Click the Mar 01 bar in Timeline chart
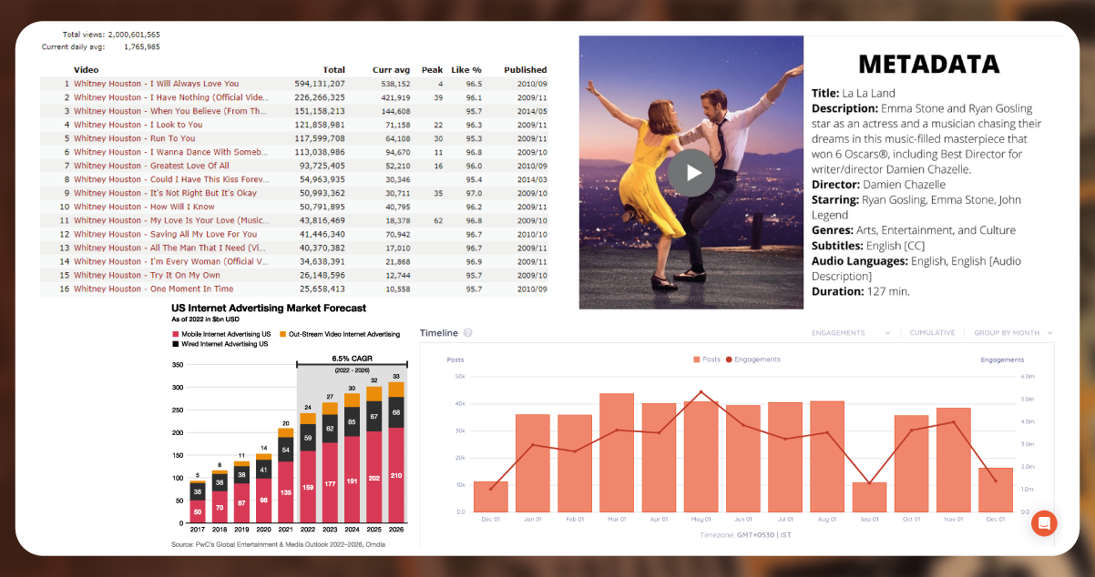The height and width of the screenshot is (577, 1095). click(617, 452)
